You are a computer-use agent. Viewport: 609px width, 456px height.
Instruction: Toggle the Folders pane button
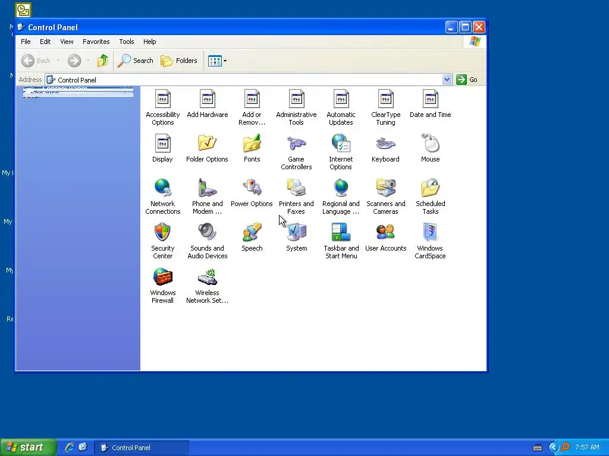pyautogui.click(x=179, y=61)
